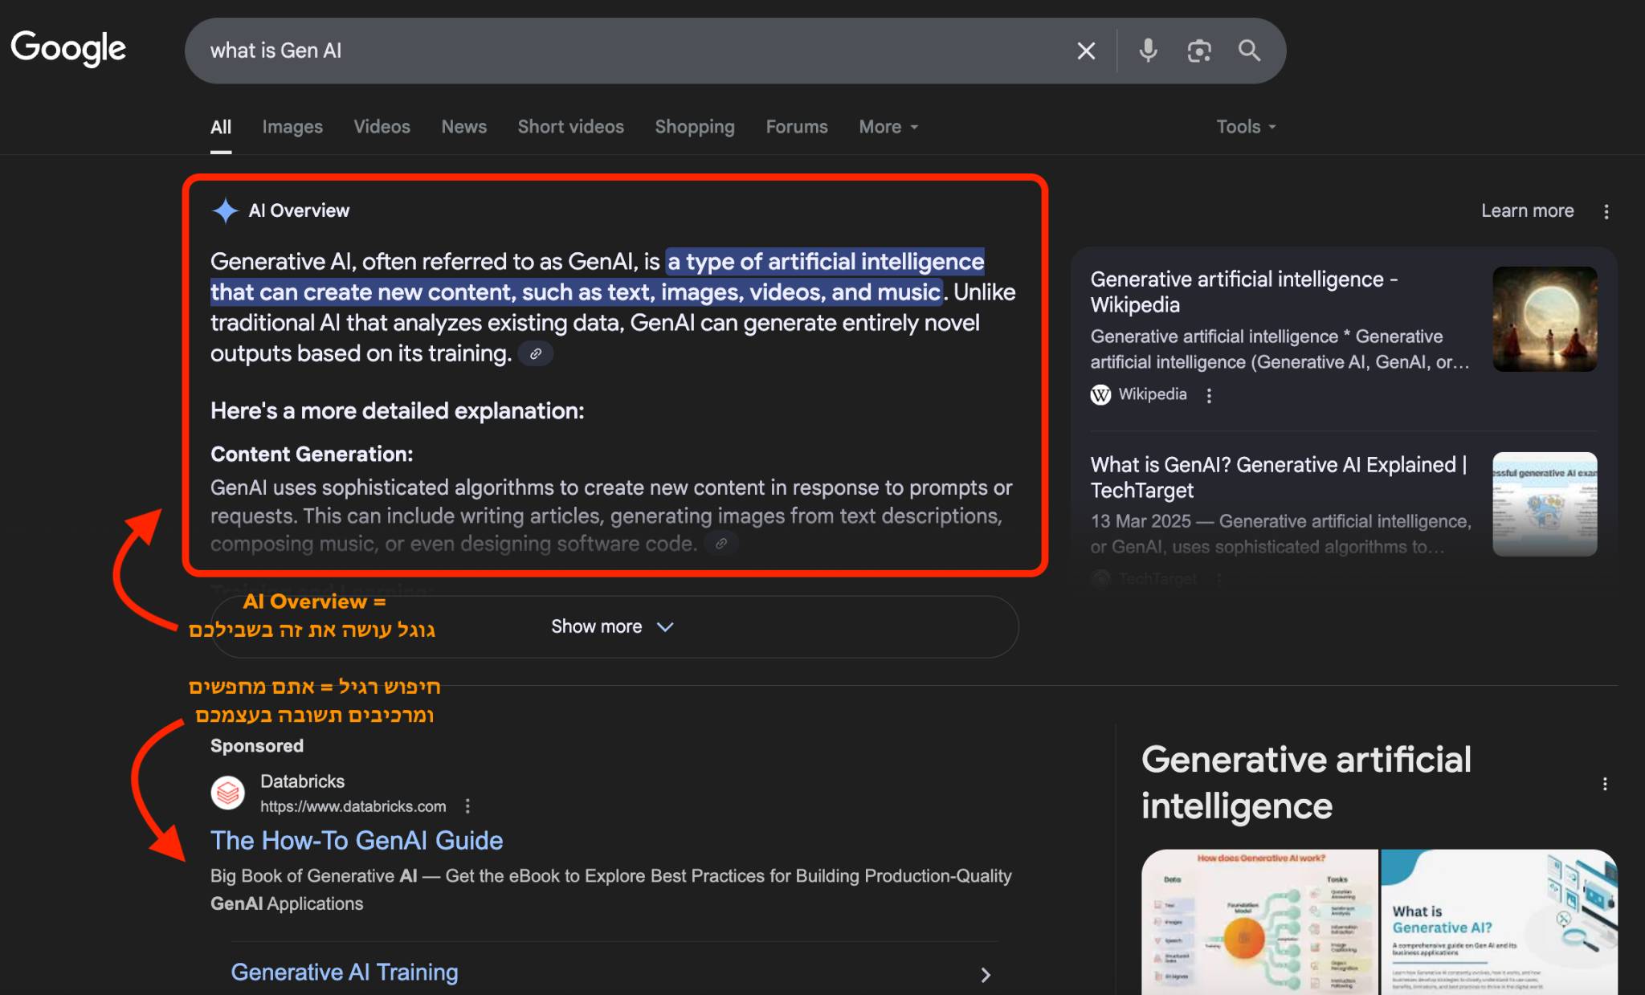Image resolution: width=1645 pixels, height=995 pixels.
Task: Expand AI Overview with Show more
Action: coord(614,626)
